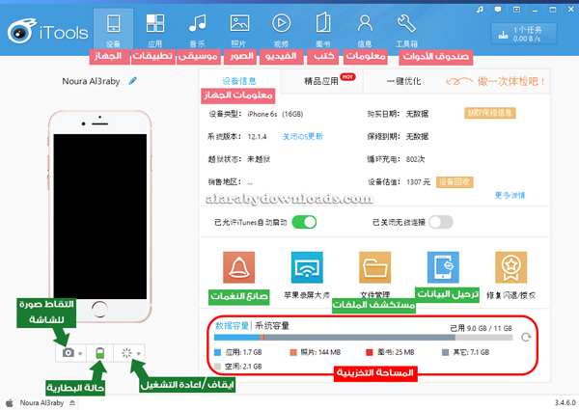Switch to Featured Apps (精品应用) tab
579x410 pixels.
pyautogui.click(x=321, y=81)
